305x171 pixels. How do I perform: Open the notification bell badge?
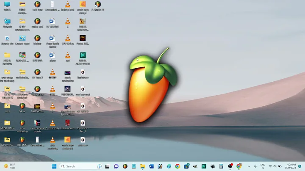pos(300,166)
